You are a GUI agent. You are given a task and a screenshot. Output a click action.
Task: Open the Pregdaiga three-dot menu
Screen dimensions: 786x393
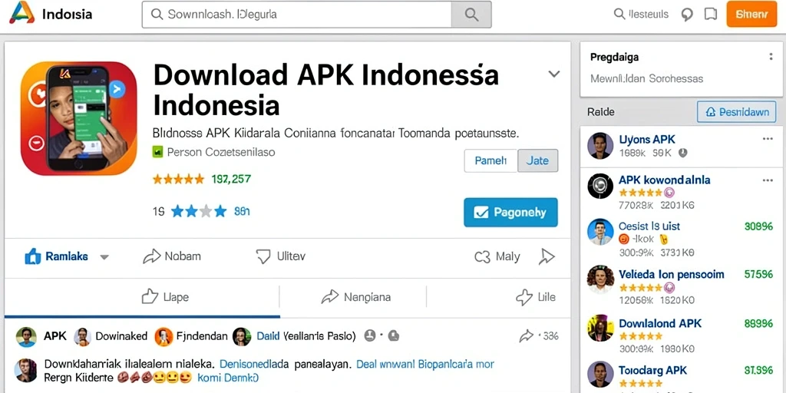pyautogui.click(x=771, y=57)
